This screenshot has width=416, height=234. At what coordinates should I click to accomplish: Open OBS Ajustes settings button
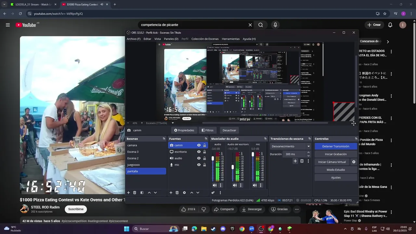click(336, 177)
